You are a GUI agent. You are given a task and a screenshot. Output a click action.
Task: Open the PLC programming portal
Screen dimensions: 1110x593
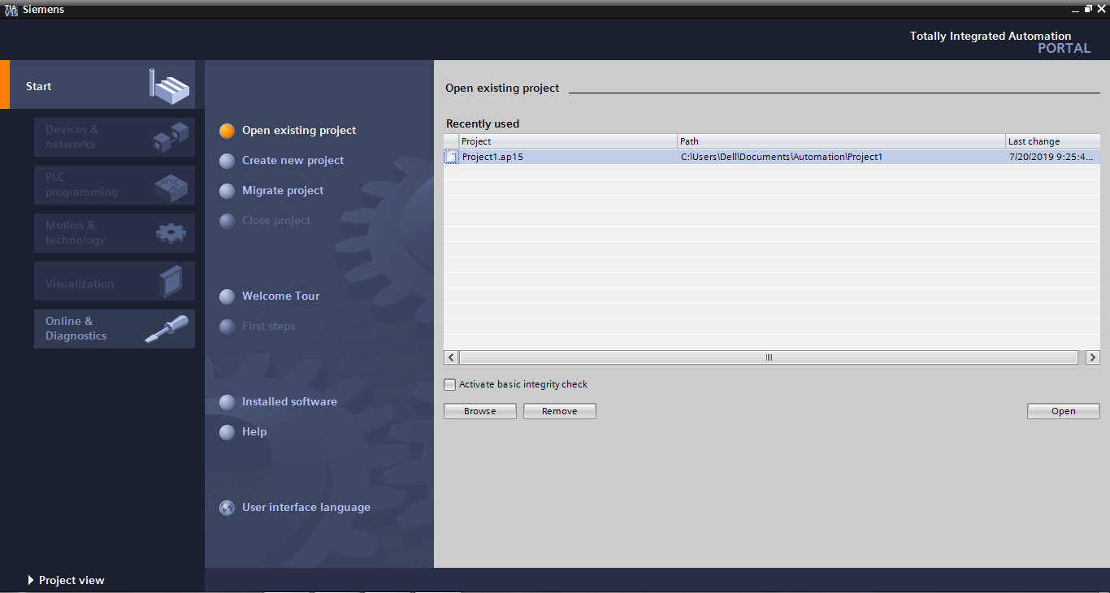pos(115,185)
